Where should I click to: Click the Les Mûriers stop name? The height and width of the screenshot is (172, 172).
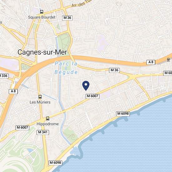pyautogui.click(x=40, y=102)
